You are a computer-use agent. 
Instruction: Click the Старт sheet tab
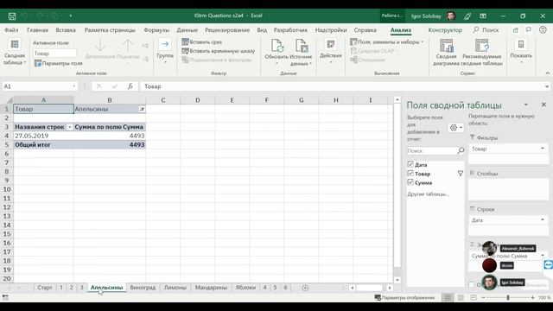[x=45, y=288]
